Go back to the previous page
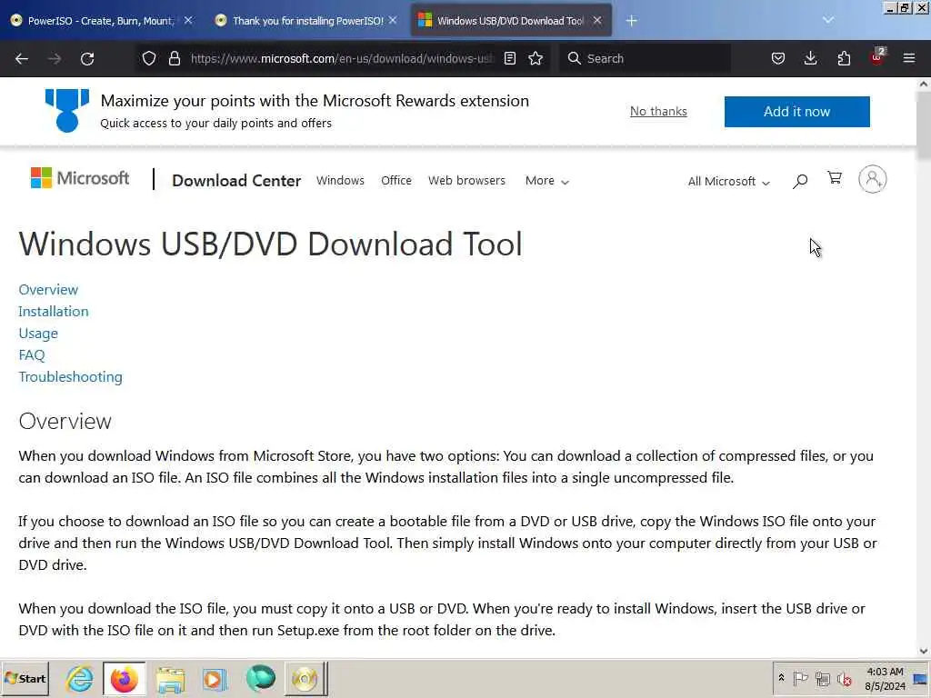 point(22,58)
